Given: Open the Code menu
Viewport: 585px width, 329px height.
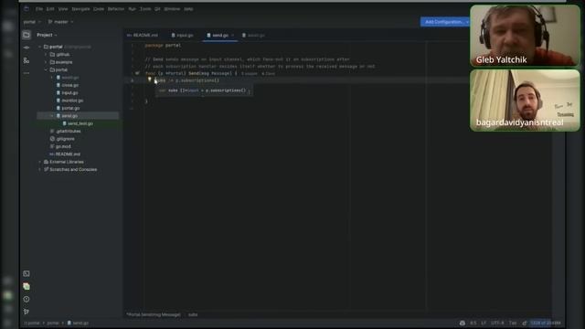Looking at the screenshot, I should 99,9.
